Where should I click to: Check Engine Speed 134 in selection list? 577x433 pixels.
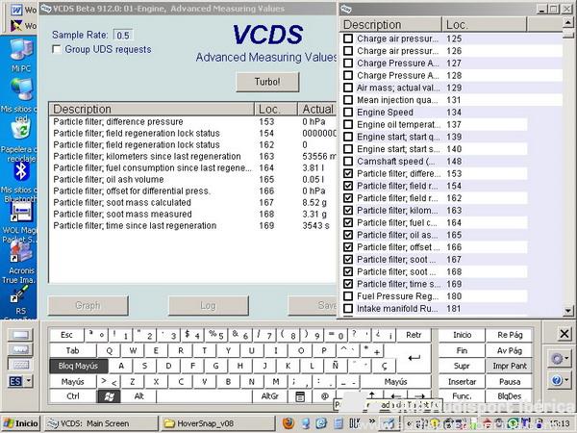tap(348, 112)
